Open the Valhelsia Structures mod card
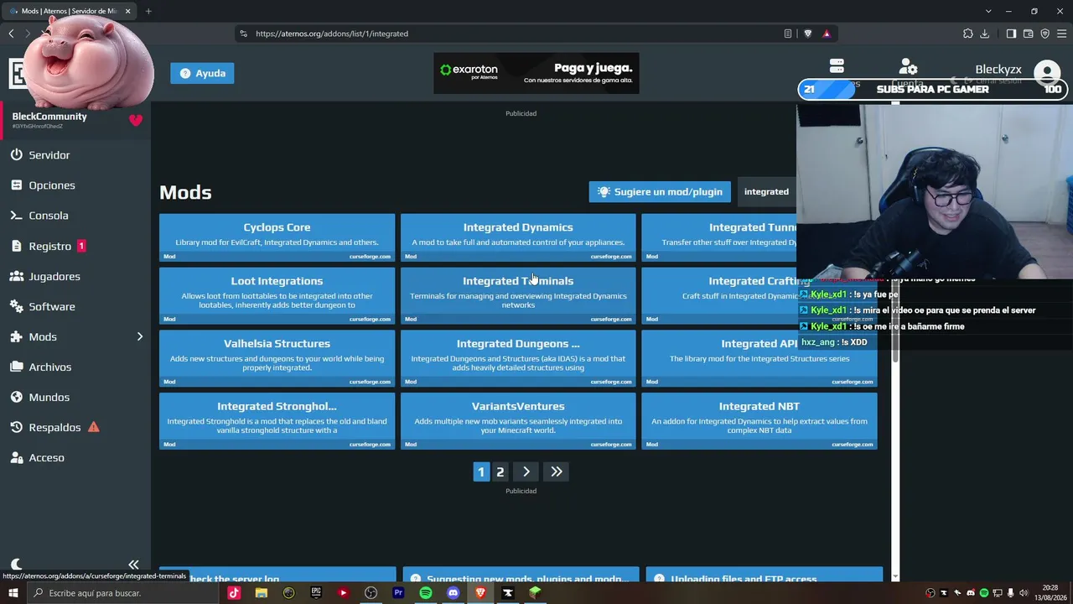Viewport: 1073px width, 604px height. pyautogui.click(x=277, y=358)
